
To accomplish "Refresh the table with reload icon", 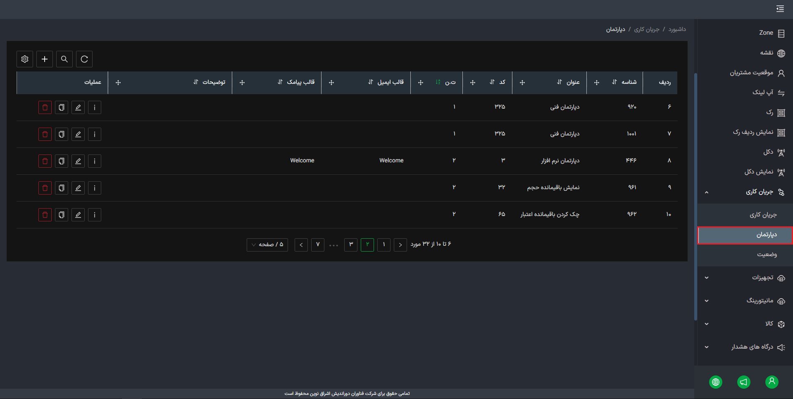I will coord(84,59).
